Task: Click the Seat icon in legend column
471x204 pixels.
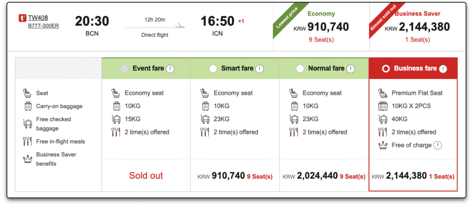Action: point(27,93)
